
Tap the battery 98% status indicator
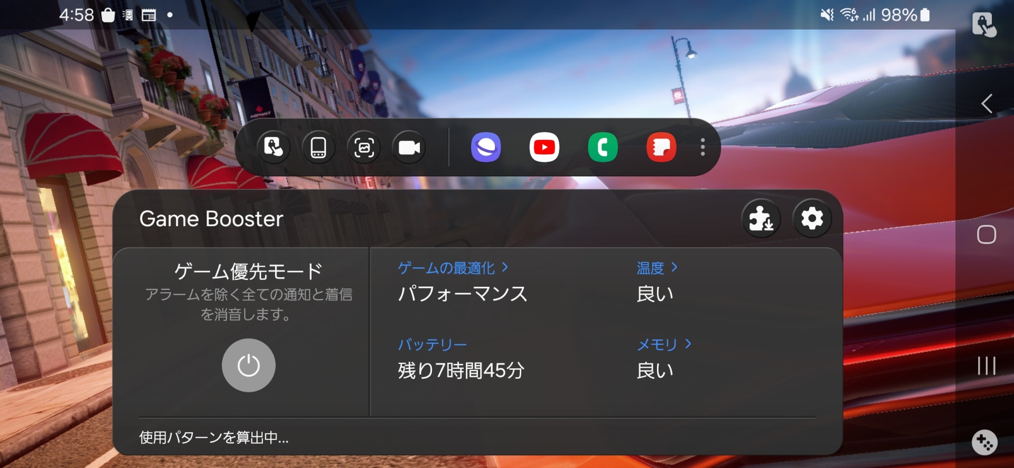(x=905, y=15)
